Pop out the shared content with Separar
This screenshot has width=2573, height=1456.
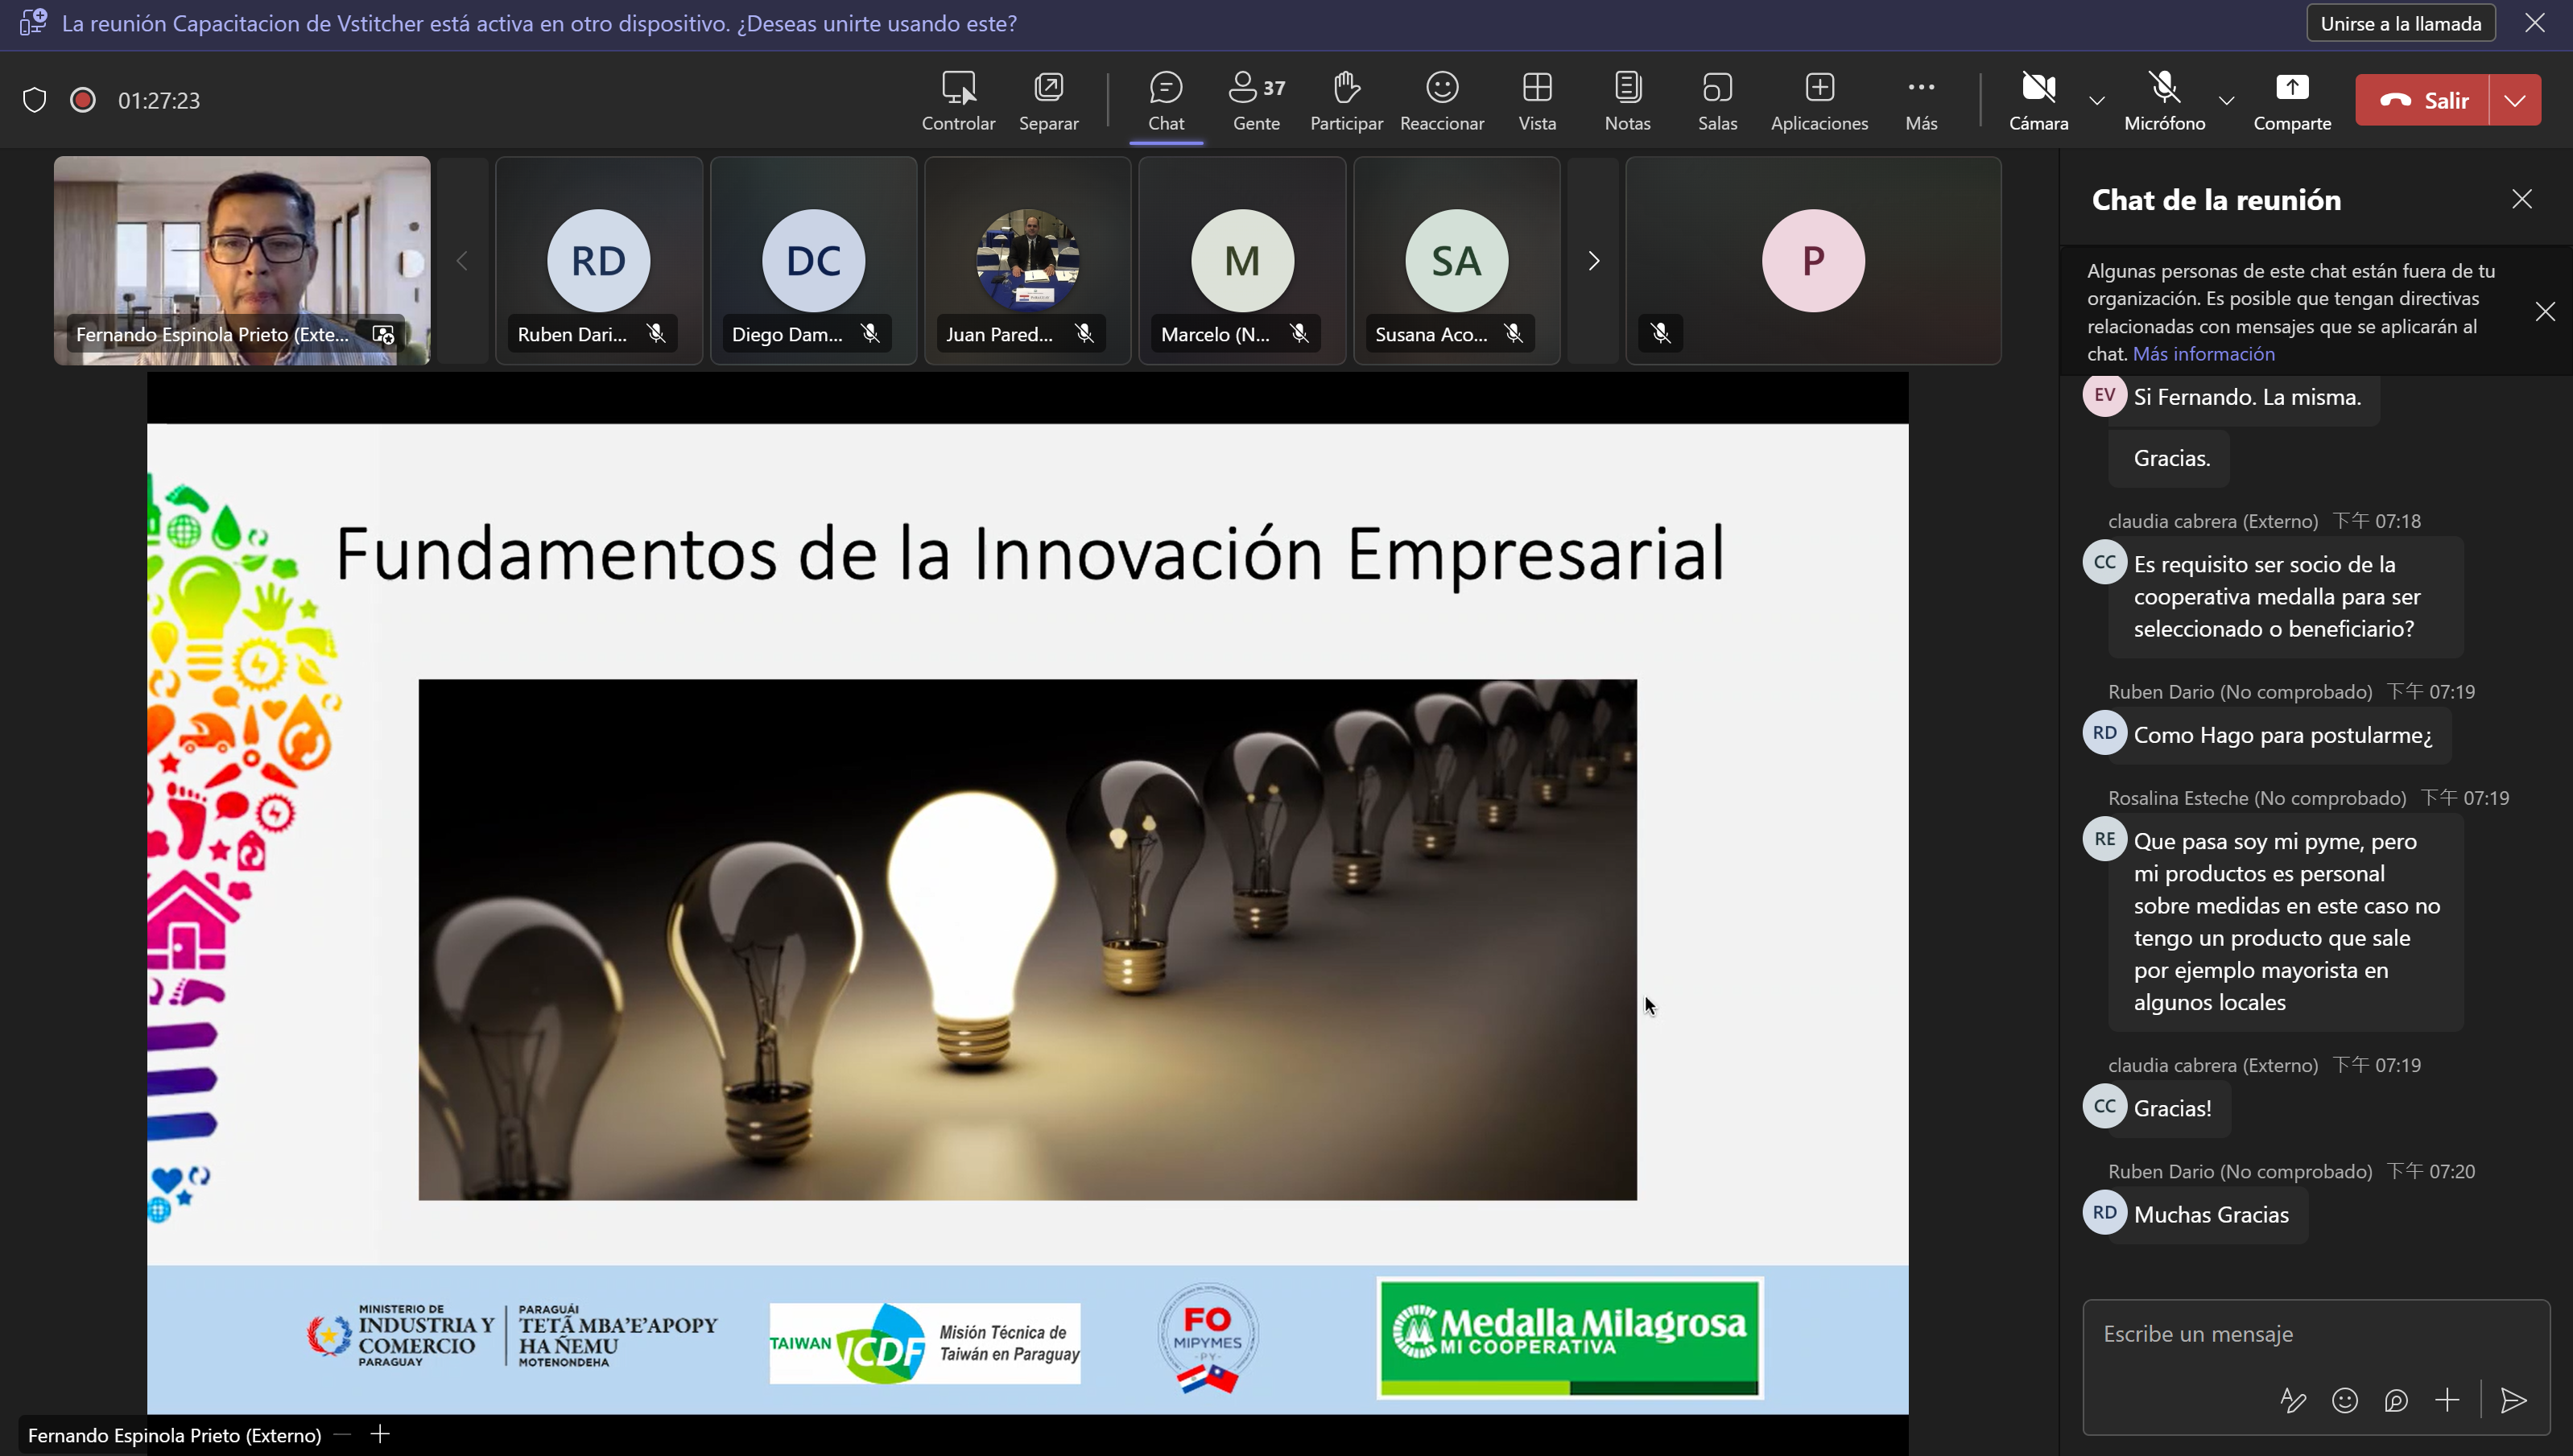point(1048,101)
